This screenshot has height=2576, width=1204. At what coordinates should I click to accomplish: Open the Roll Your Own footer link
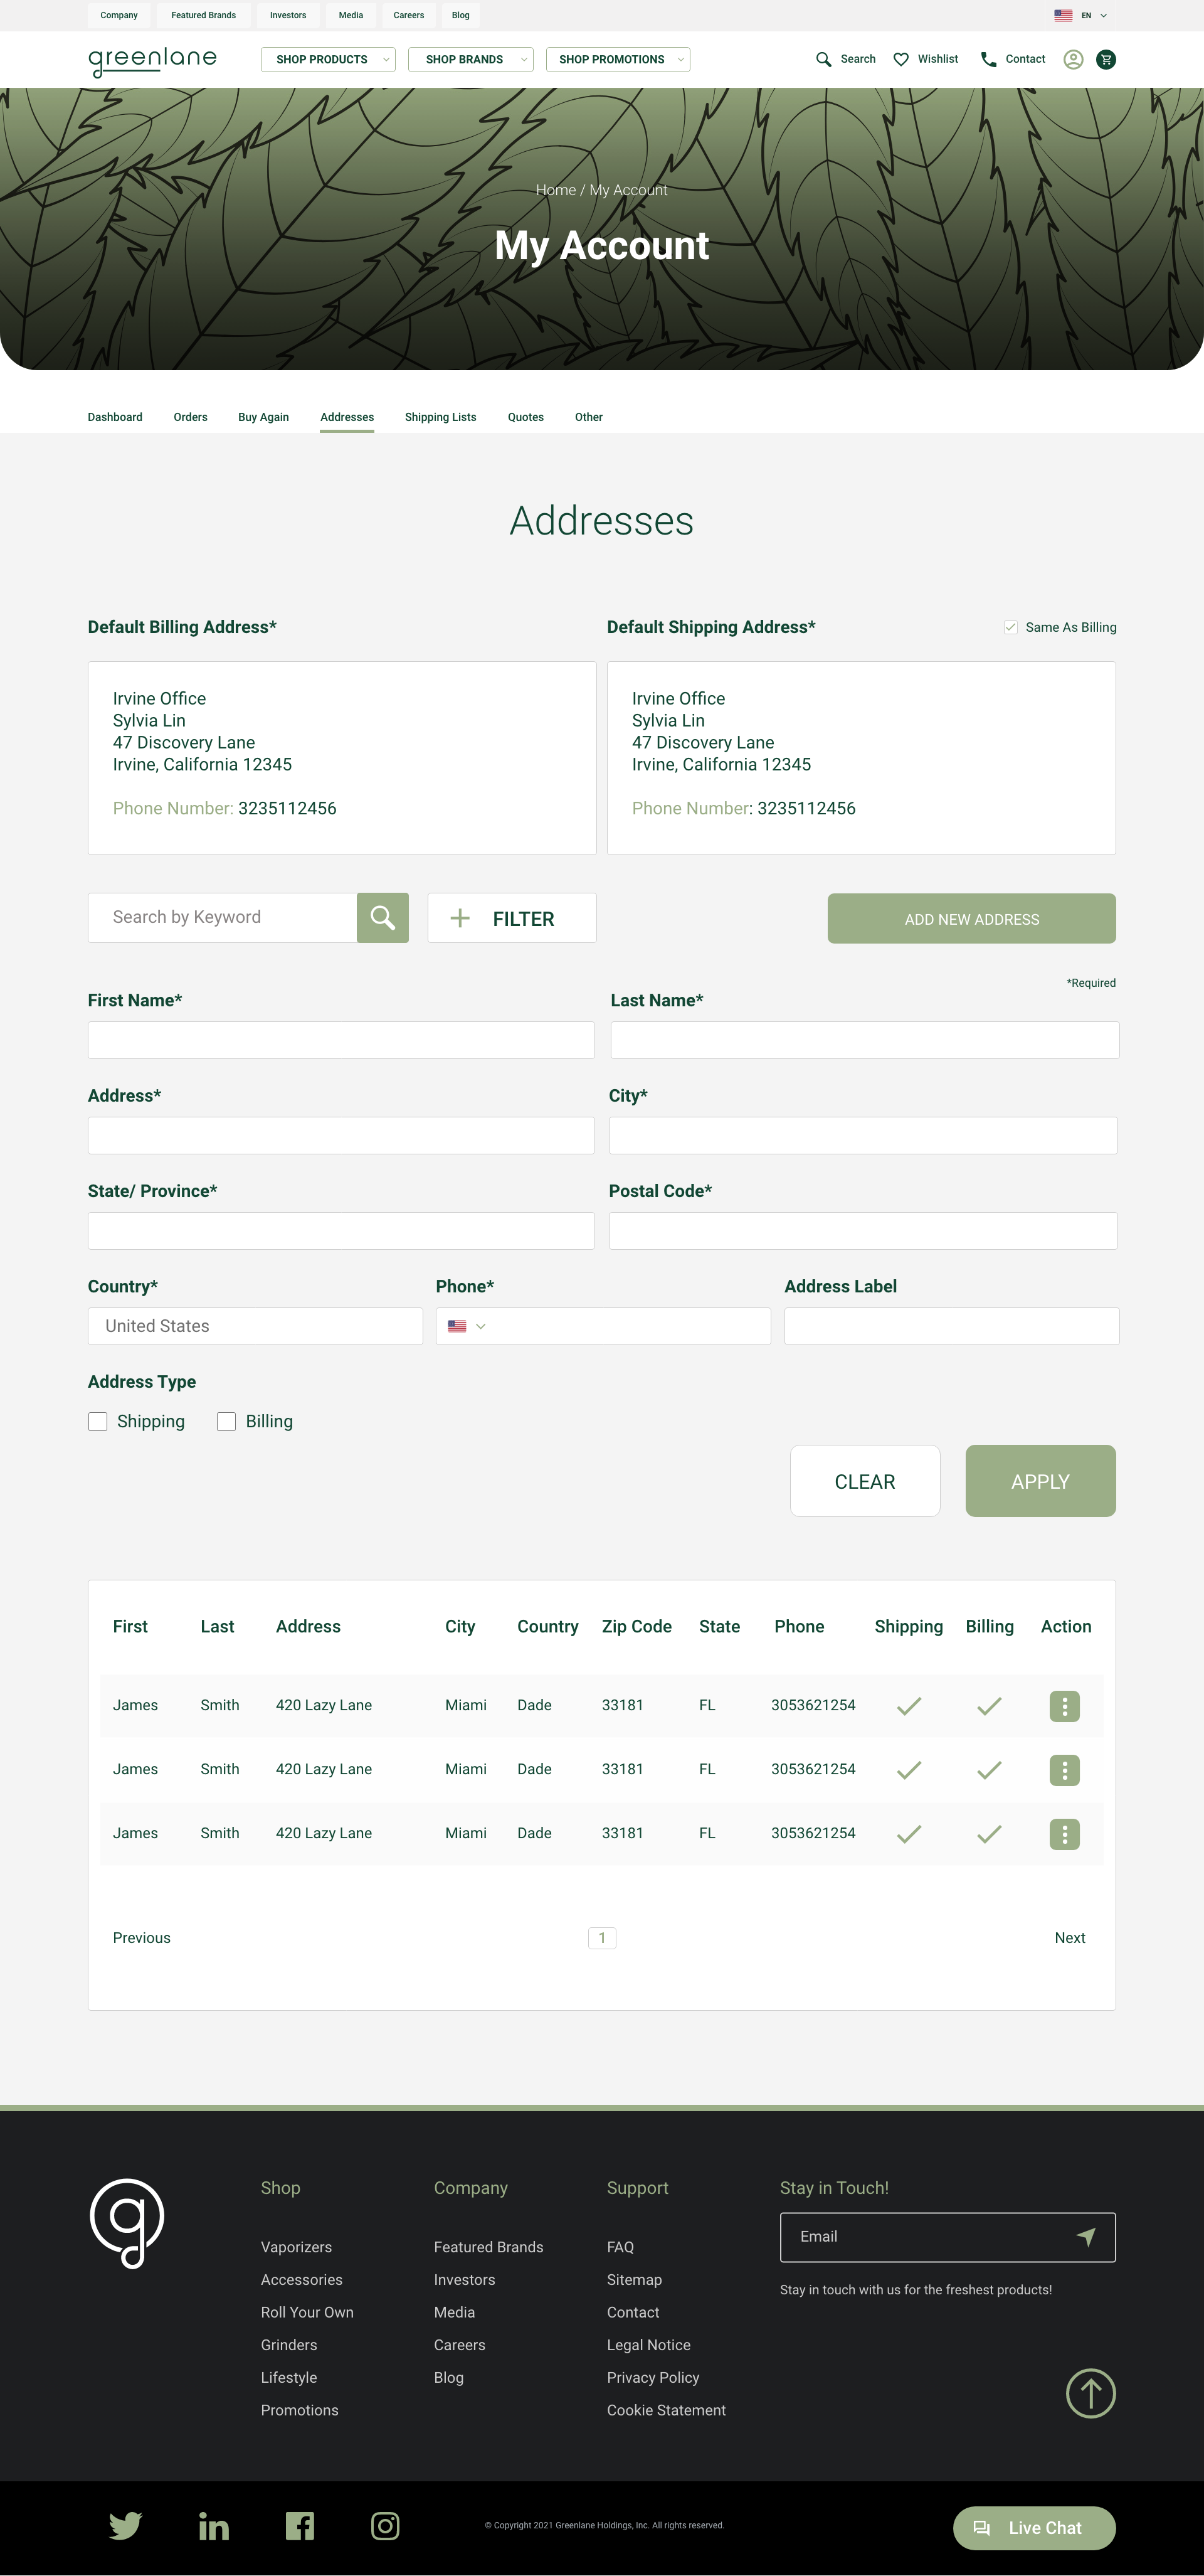307,2312
